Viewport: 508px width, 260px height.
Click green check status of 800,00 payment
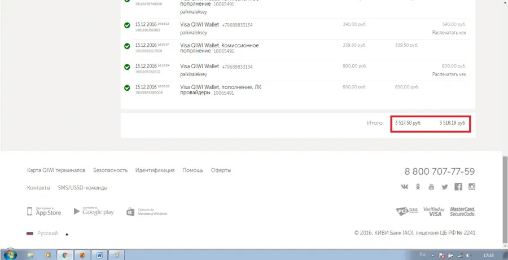[x=127, y=67]
